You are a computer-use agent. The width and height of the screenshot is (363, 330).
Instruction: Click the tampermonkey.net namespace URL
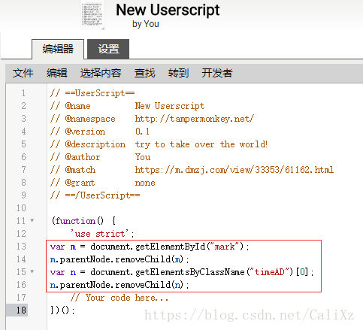[195, 119]
